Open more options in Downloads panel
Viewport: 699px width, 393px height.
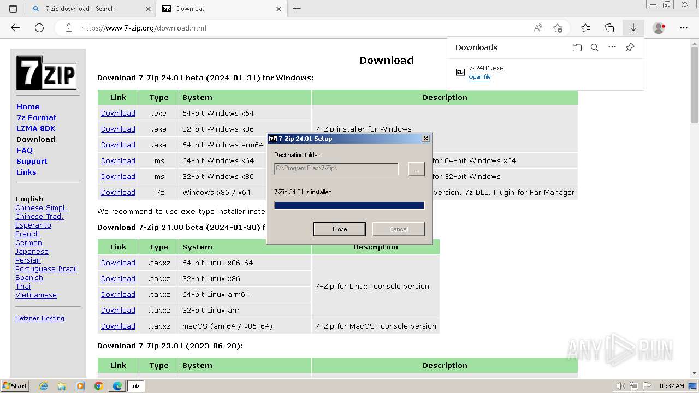(612, 47)
